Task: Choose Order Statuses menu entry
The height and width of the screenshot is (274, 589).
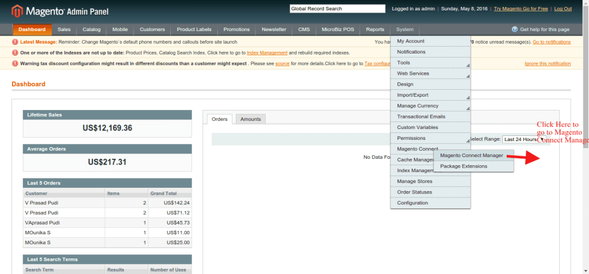Action: (x=430, y=192)
